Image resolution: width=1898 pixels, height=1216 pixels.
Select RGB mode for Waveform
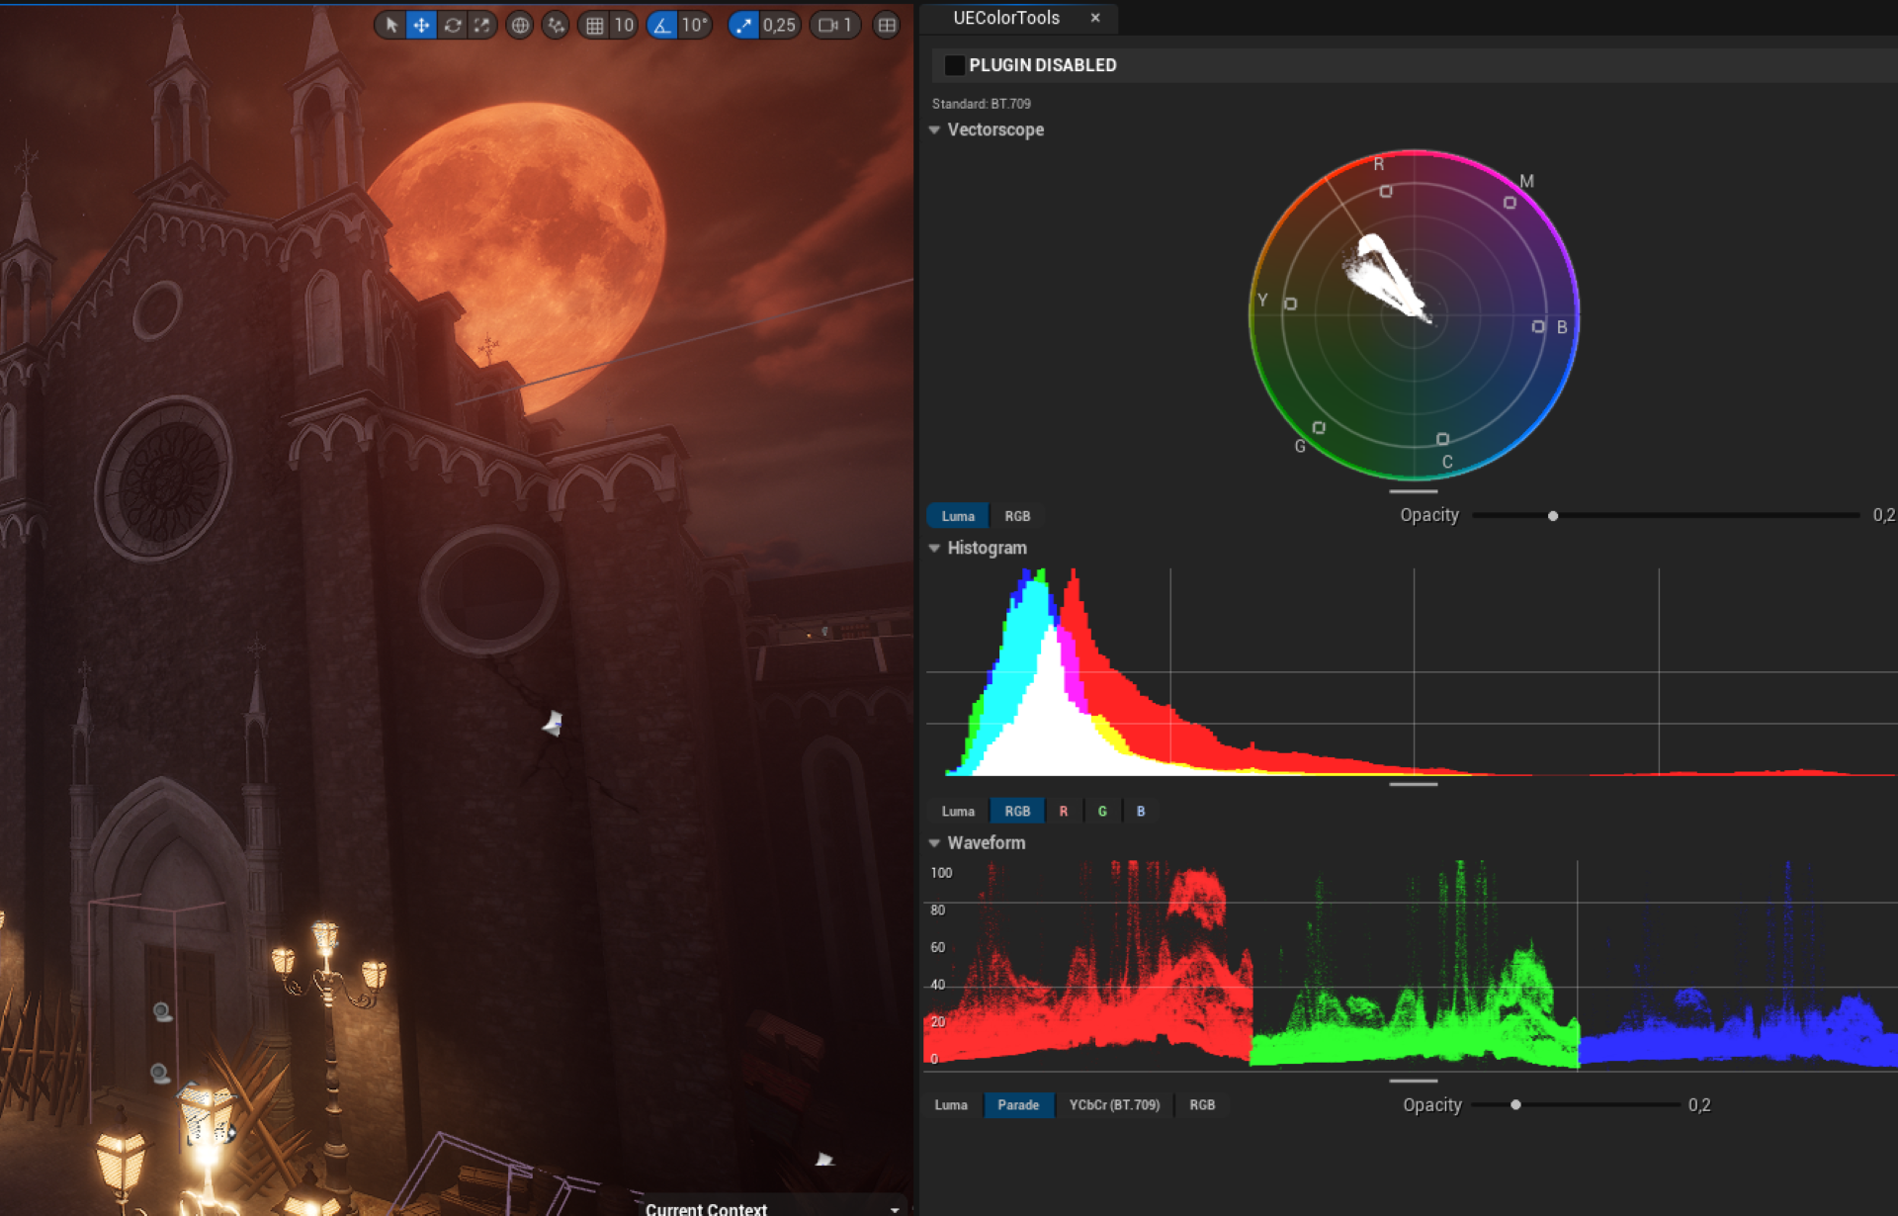[x=1202, y=1105]
